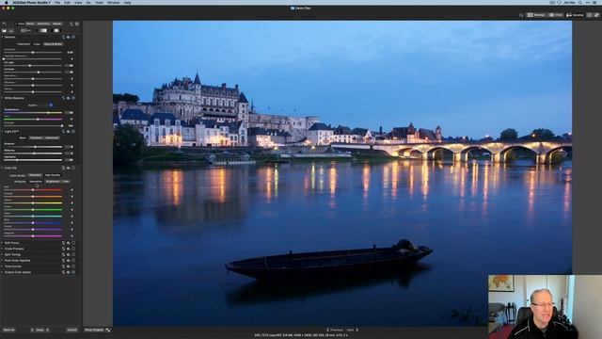The height and width of the screenshot is (339, 602).
Task: Open White Balance presets icon
Action: [69, 98]
